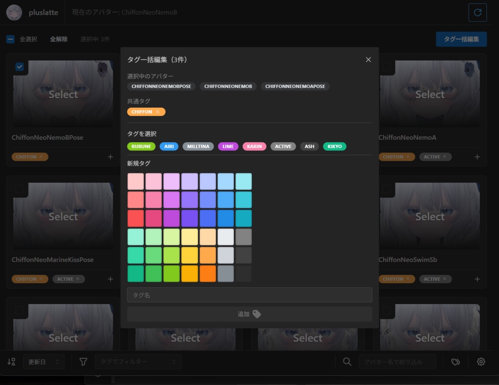This screenshot has height=385, width=499.
Task: Uncheck the ChiffonNeoNemoBPose card checkbox
Action: 19,67
